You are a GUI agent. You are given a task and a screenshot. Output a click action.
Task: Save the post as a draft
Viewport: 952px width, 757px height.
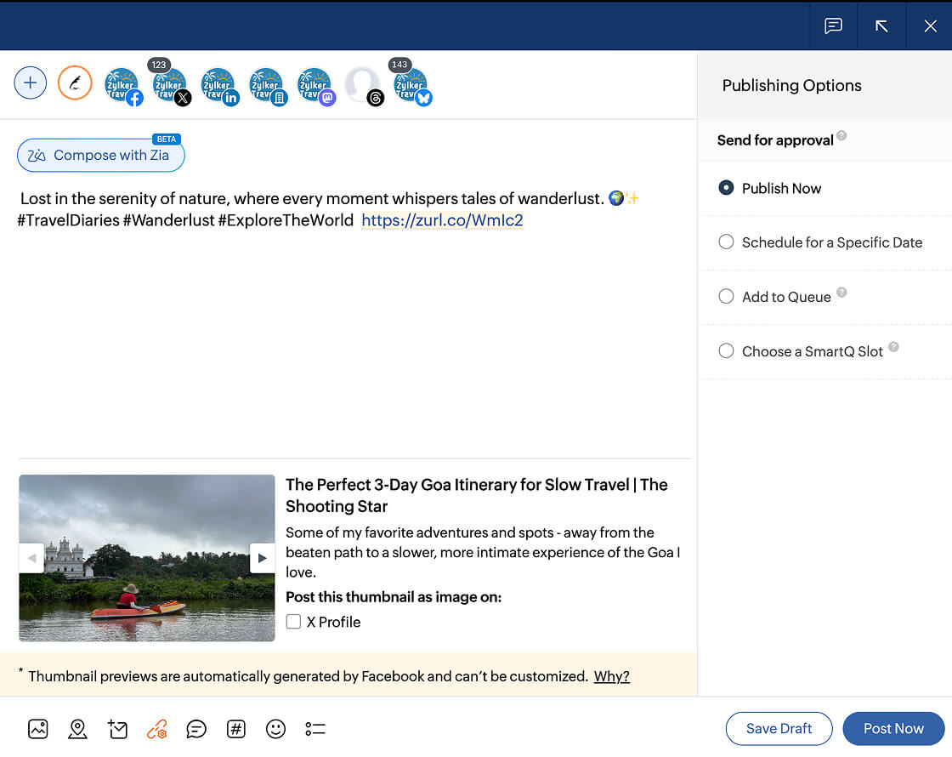point(779,728)
